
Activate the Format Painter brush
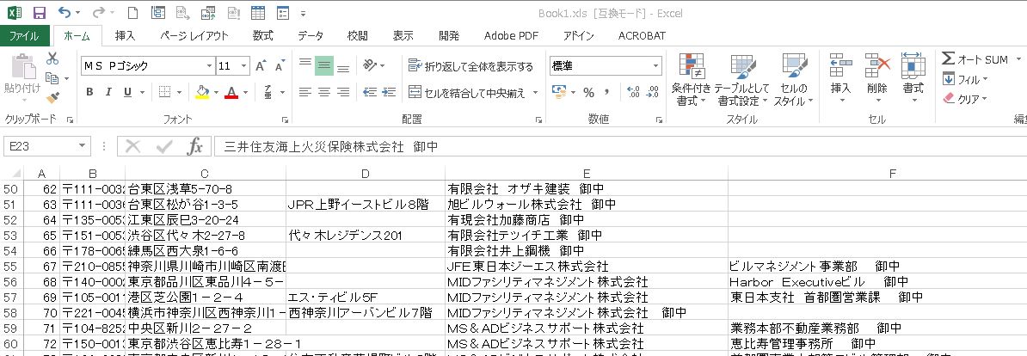[x=52, y=98]
